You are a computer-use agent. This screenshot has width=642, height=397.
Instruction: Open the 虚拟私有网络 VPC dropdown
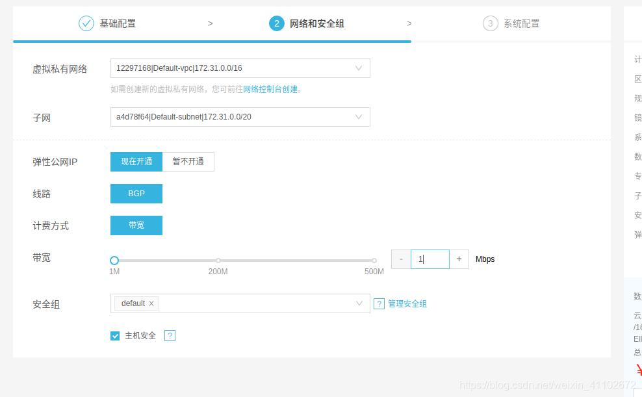click(240, 68)
